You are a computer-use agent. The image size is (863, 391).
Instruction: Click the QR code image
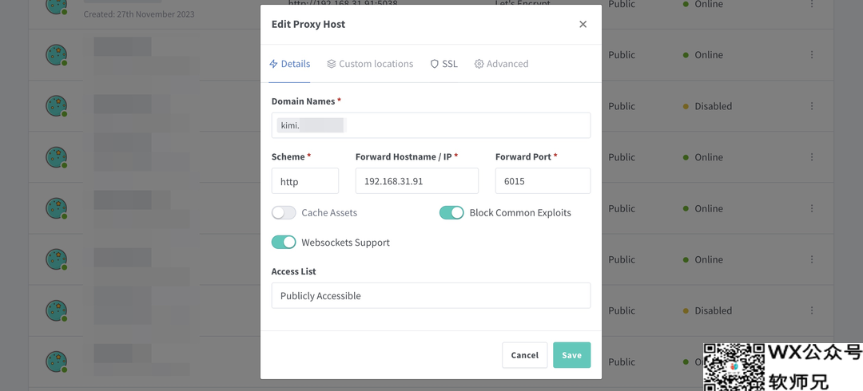click(735, 367)
